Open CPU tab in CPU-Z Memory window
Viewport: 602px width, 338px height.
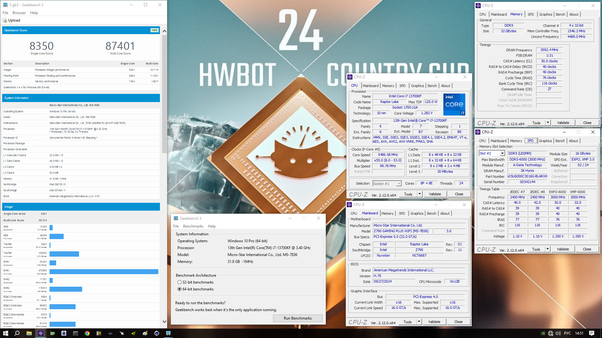[483, 14]
